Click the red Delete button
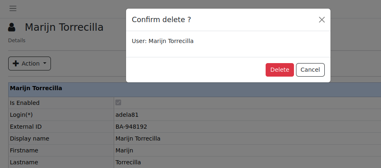 (x=280, y=70)
